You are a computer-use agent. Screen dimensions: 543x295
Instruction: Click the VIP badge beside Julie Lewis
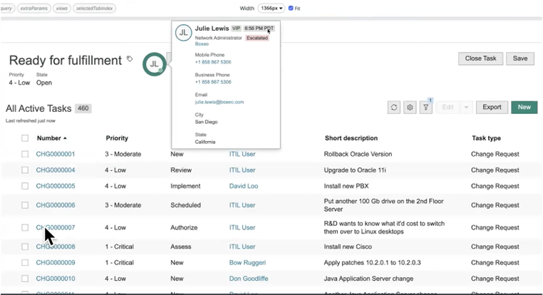(x=236, y=29)
